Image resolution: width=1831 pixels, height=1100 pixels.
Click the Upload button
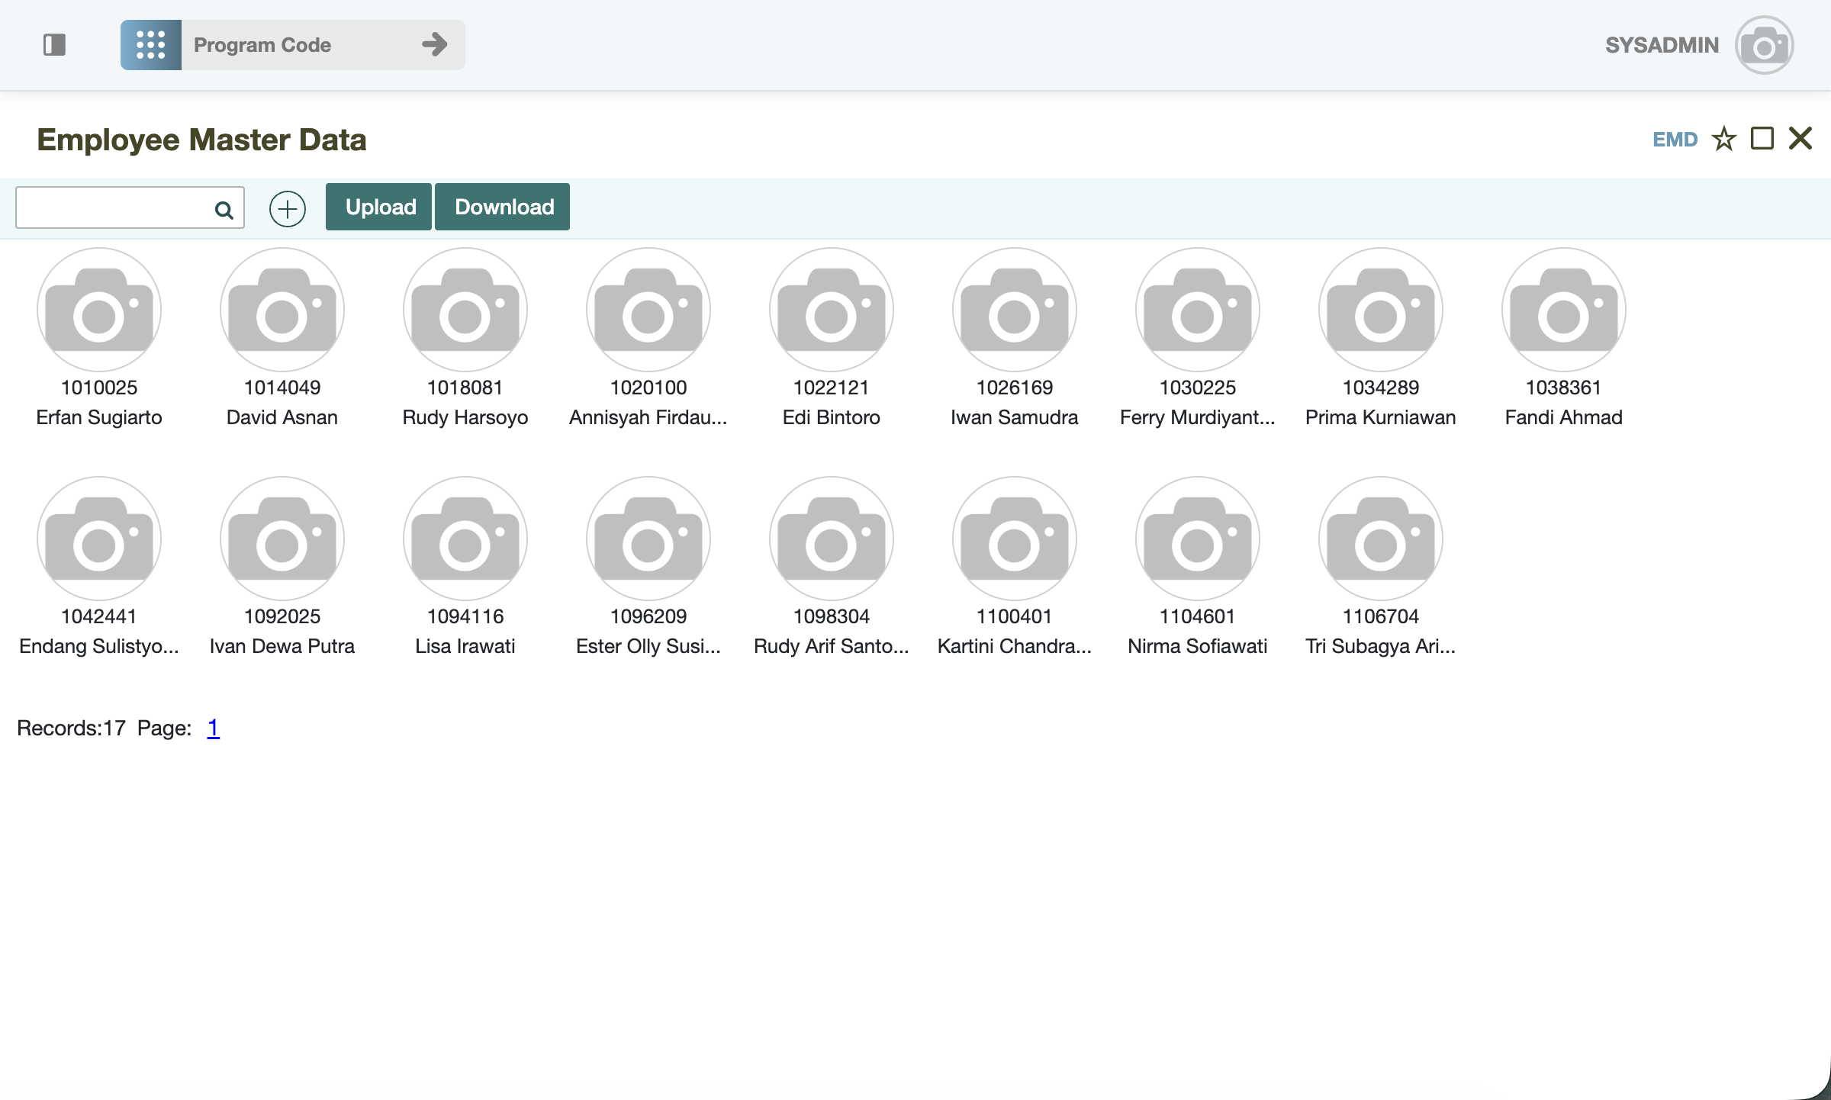coord(379,207)
